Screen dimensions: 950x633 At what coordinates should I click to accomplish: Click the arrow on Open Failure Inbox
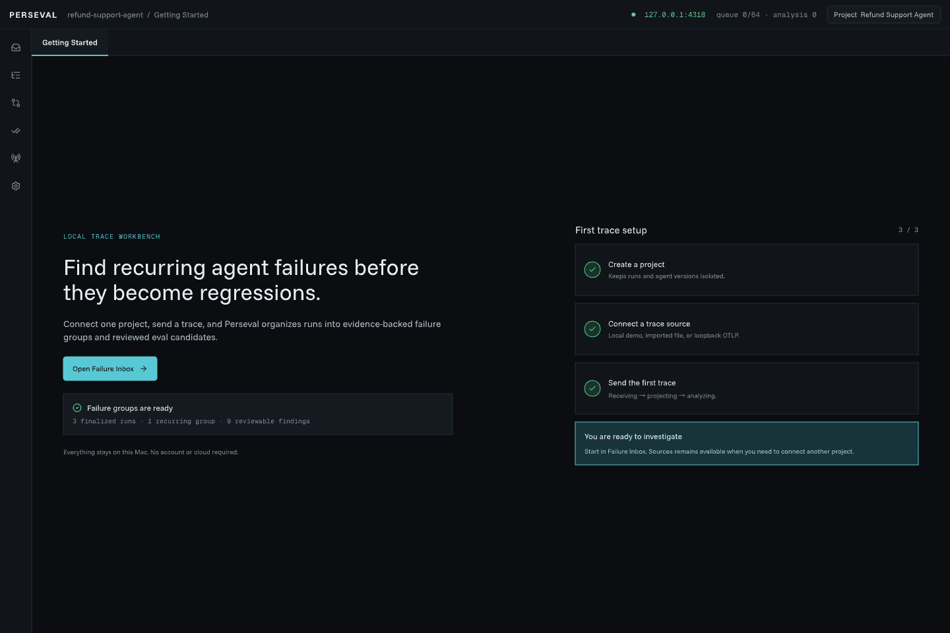tap(144, 369)
